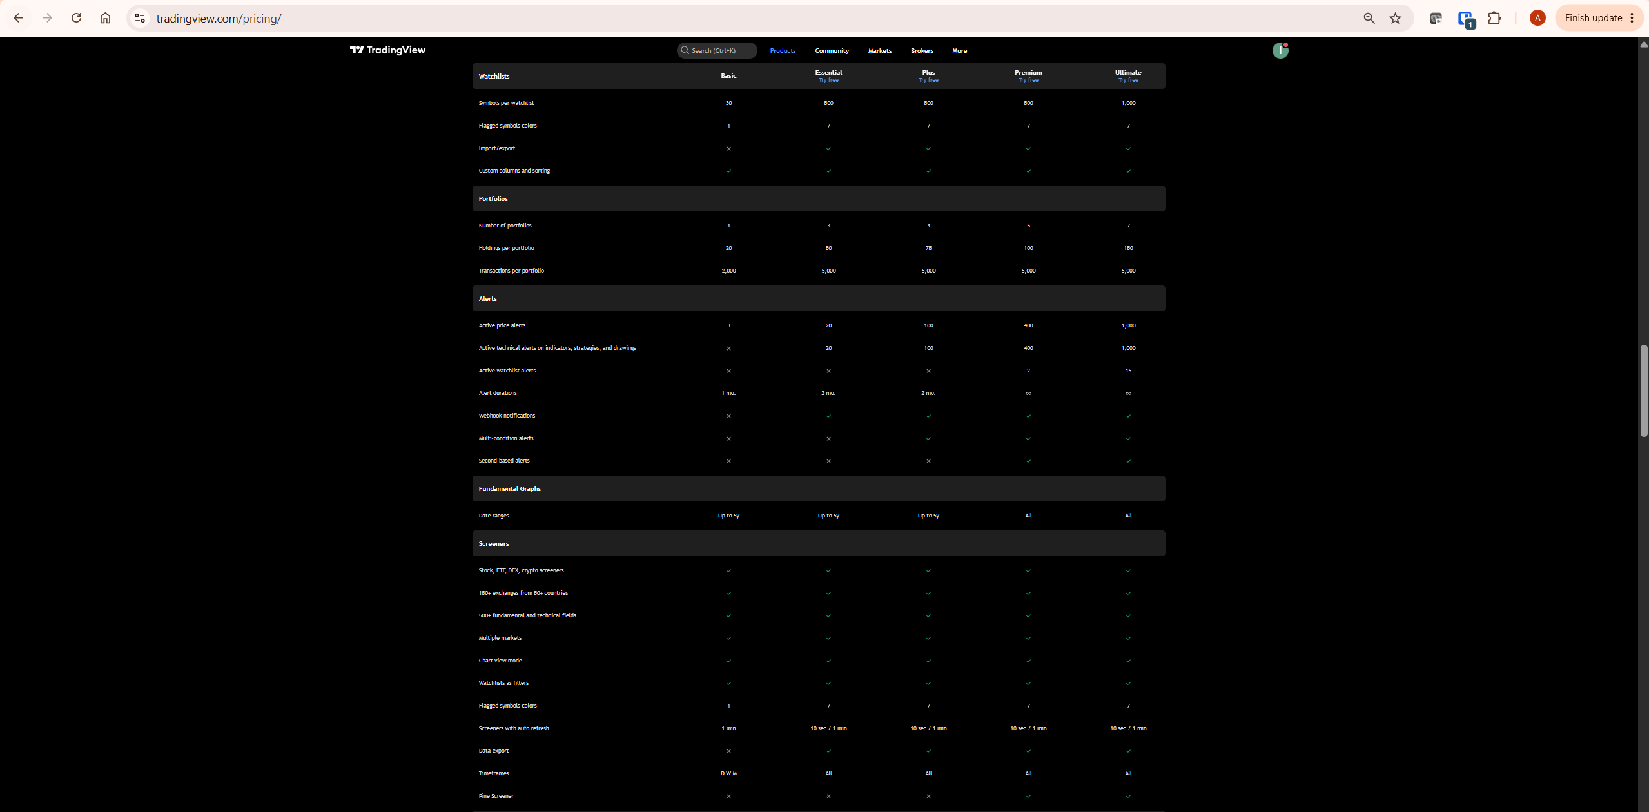Click the browser forward arrow
The height and width of the screenshot is (812, 1649).
click(47, 18)
